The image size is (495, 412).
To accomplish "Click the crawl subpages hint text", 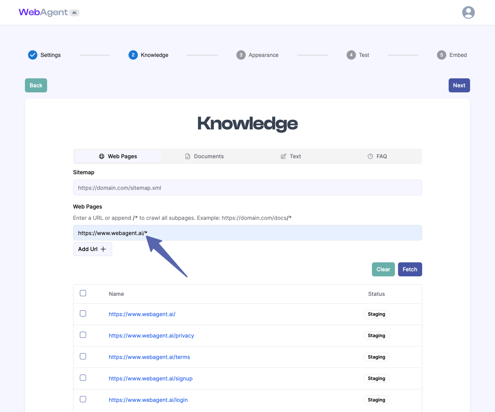I will tap(182, 218).
